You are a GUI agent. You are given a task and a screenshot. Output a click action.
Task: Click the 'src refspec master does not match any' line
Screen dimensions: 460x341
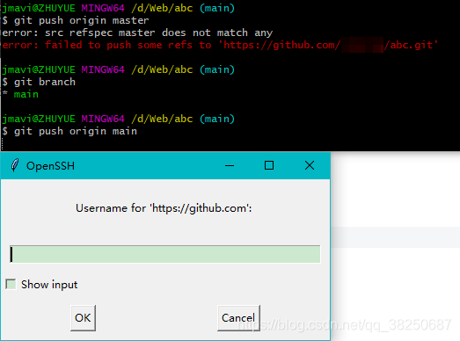click(x=137, y=33)
